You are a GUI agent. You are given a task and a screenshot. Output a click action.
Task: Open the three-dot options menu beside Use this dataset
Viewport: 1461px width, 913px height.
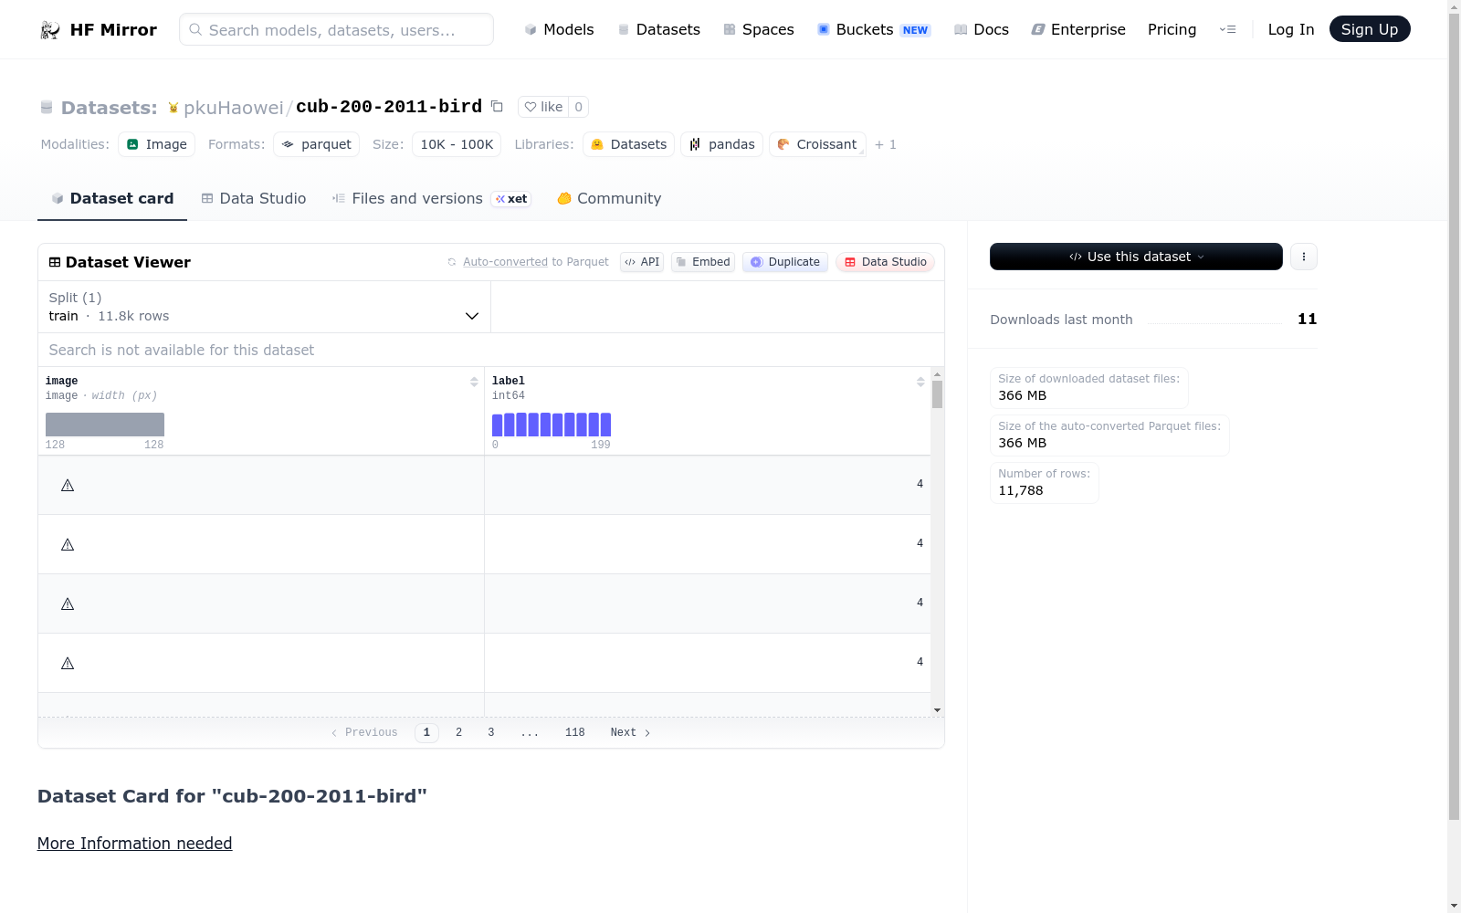coord(1304,257)
